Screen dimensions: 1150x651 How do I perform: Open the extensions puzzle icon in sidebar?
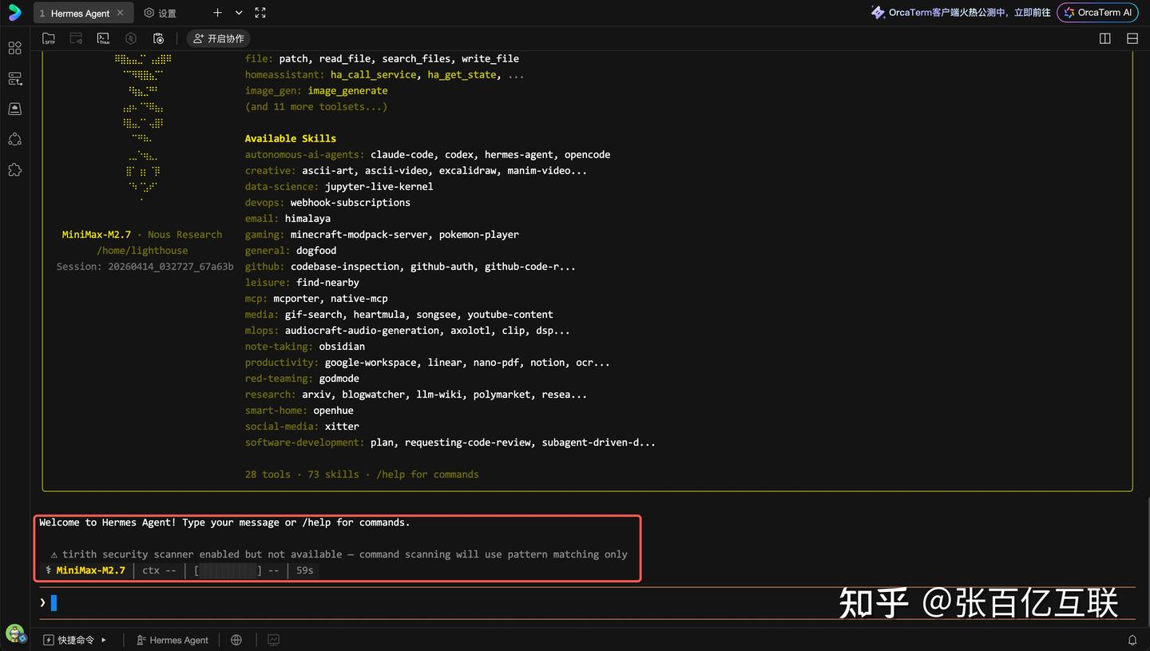click(14, 169)
